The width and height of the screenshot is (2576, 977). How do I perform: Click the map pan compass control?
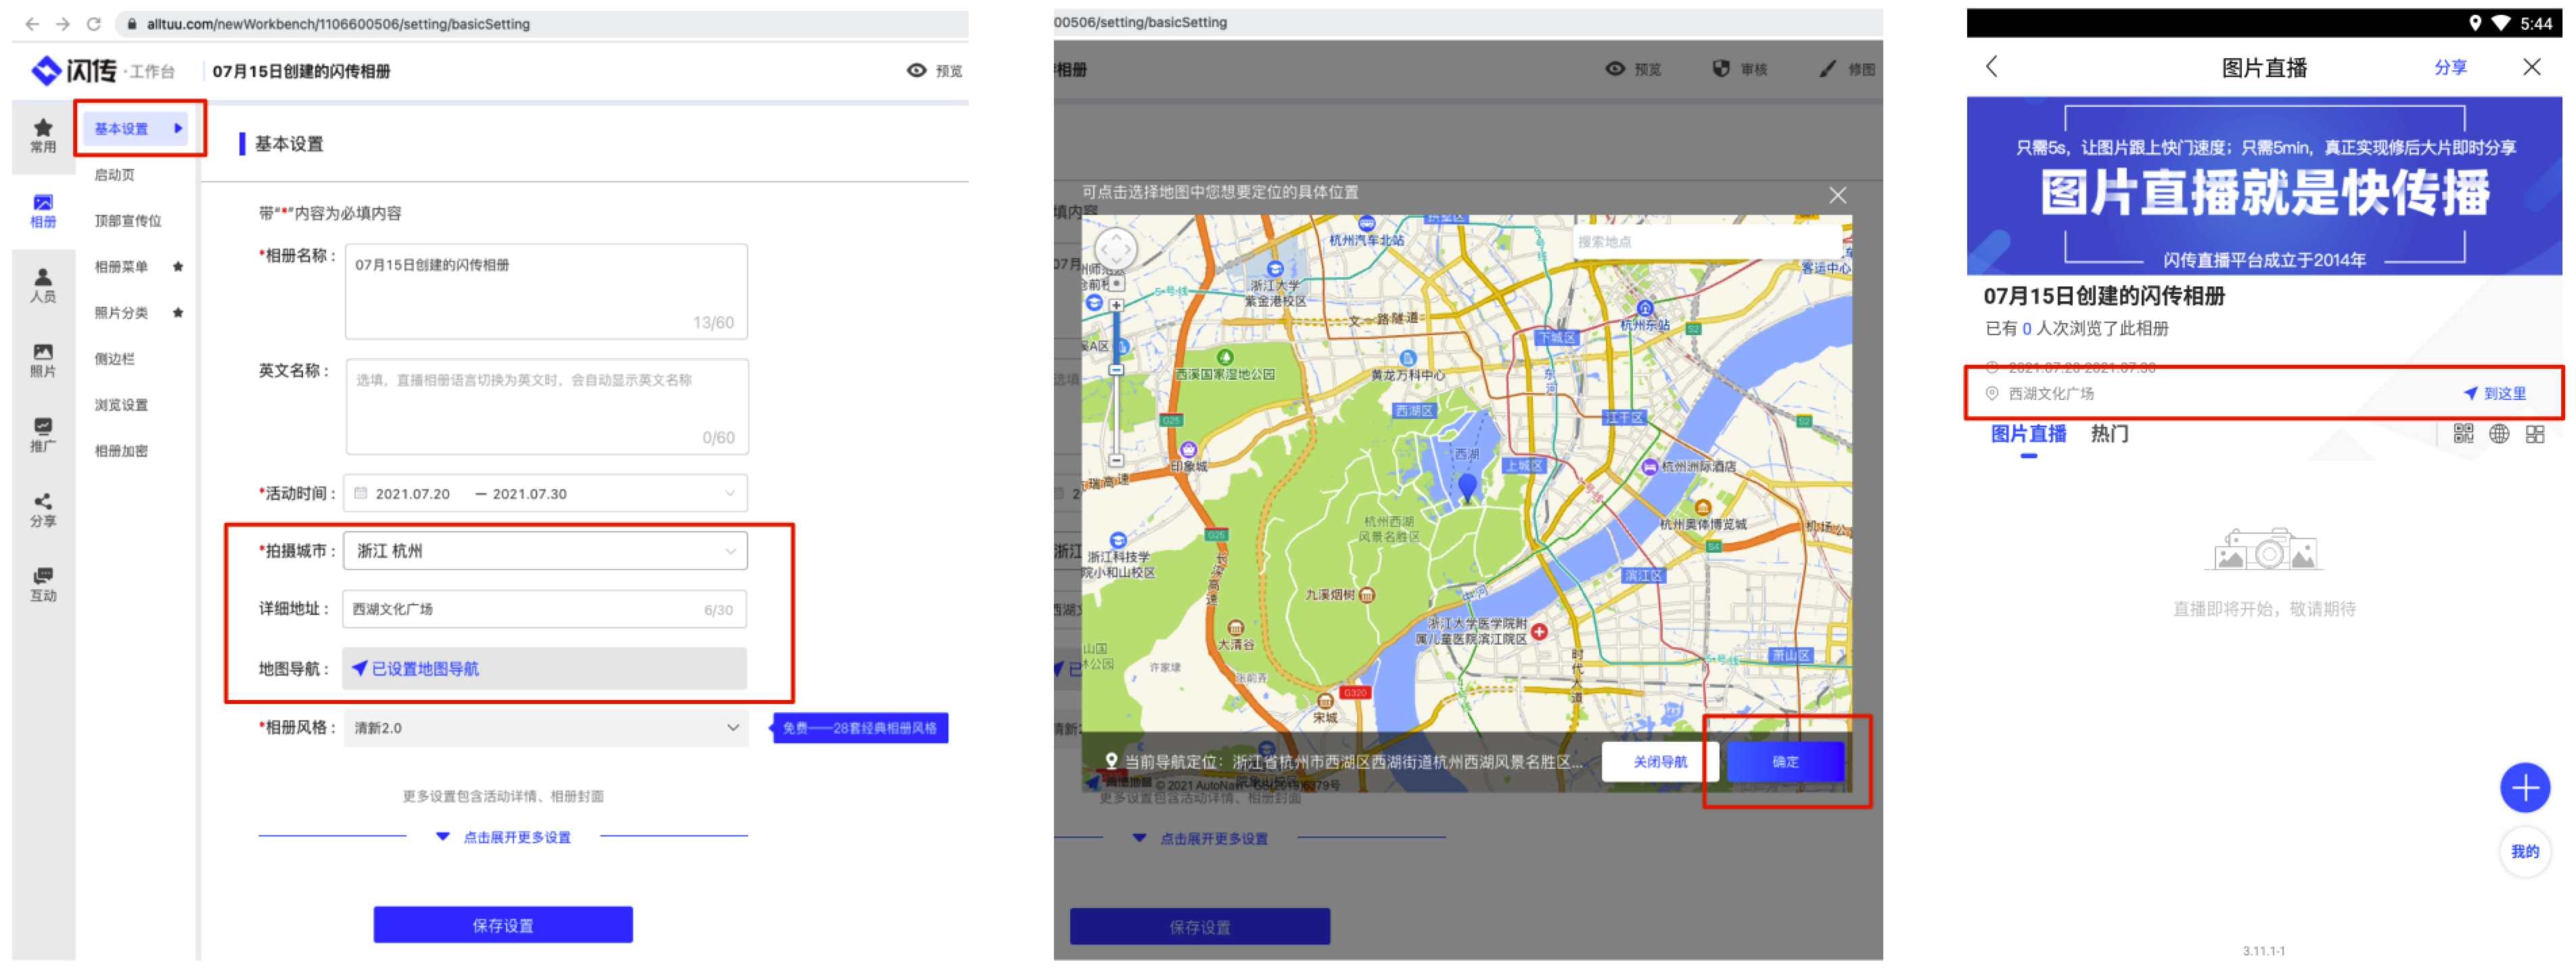pyautogui.click(x=1116, y=249)
